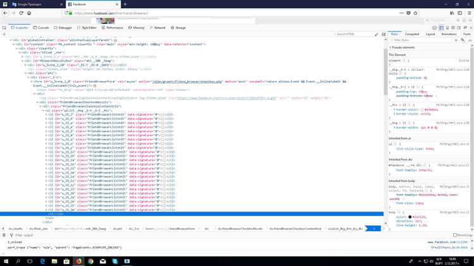Viewport: 474px width, 266px height.
Task: Open the Library icon in Firefox toolbar
Action: click(452, 13)
